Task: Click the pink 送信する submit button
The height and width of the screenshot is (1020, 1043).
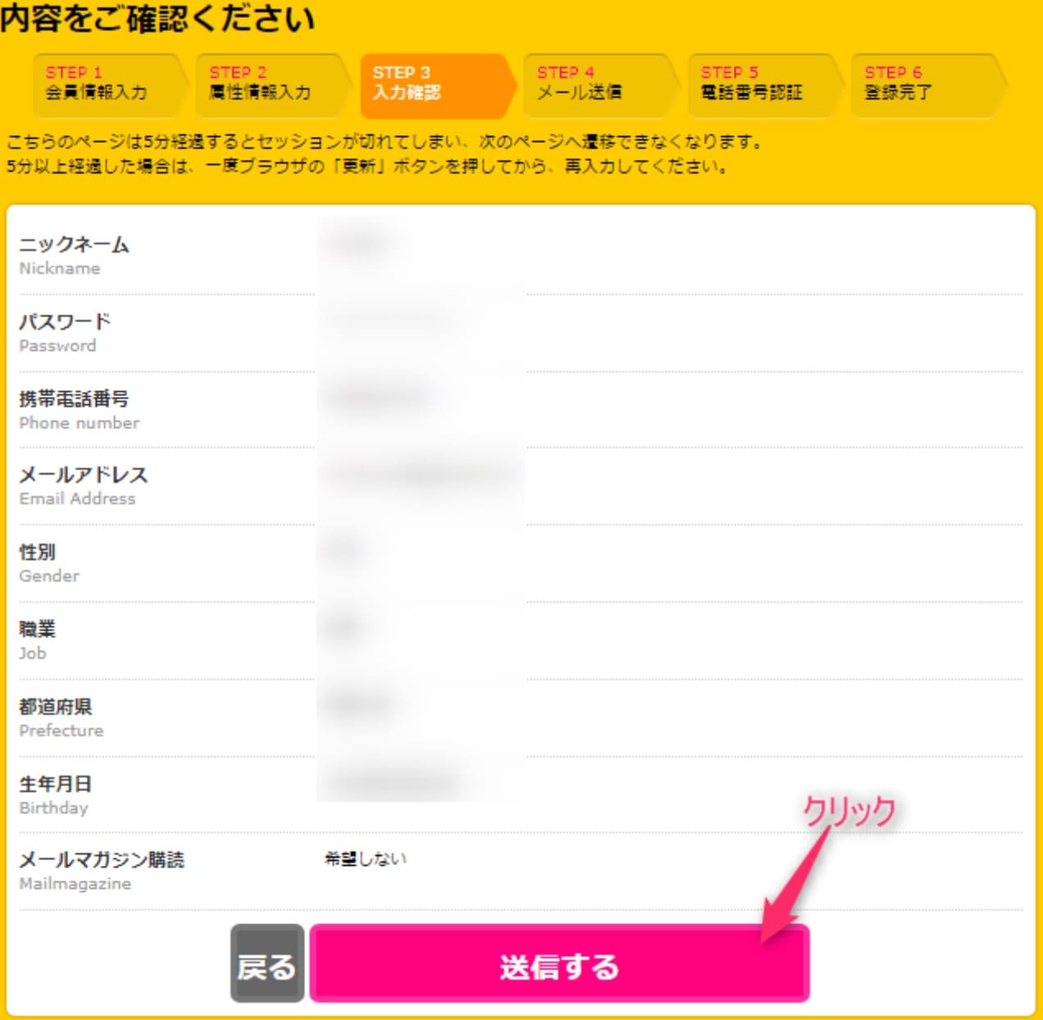Action: click(x=559, y=963)
